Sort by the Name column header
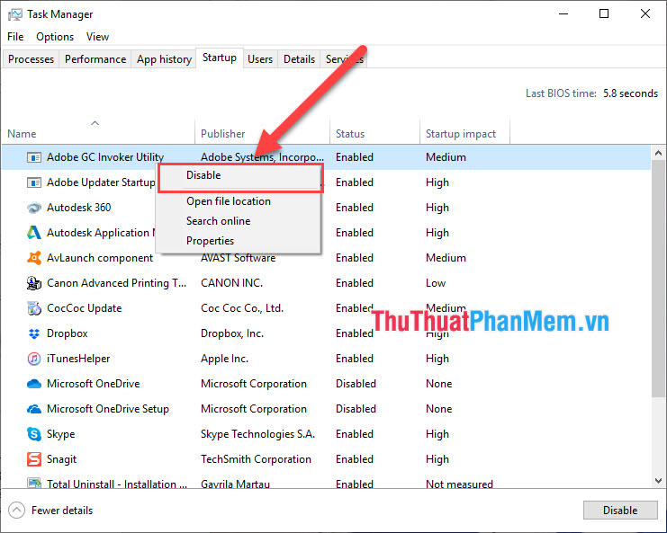Image resolution: width=667 pixels, height=533 pixels. pos(98,134)
